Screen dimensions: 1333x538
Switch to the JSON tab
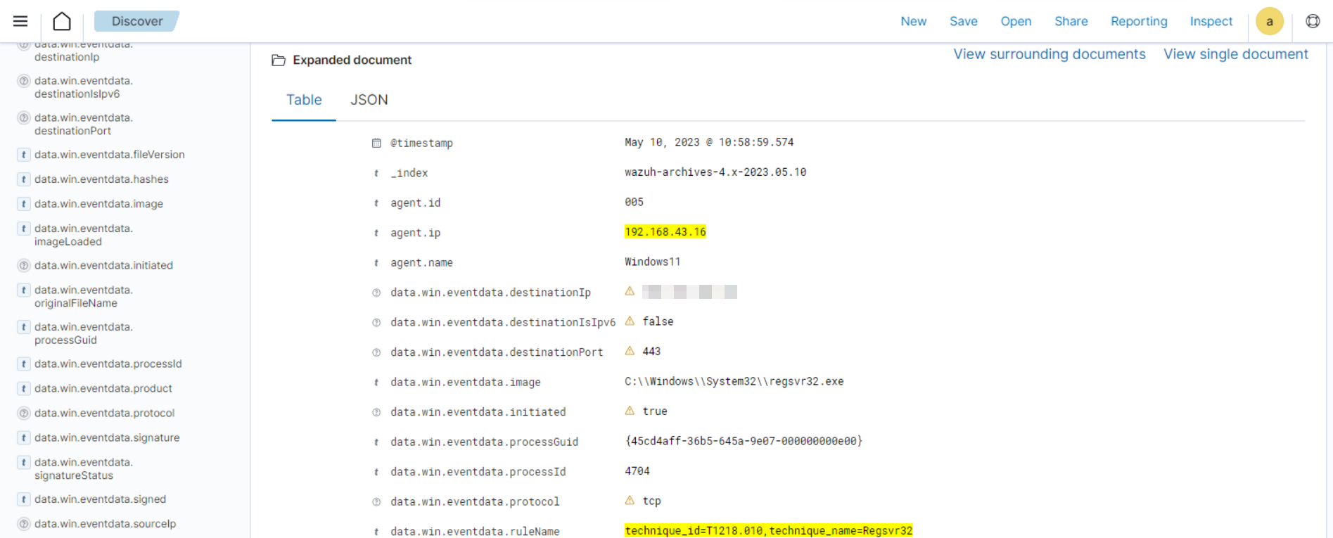point(369,100)
